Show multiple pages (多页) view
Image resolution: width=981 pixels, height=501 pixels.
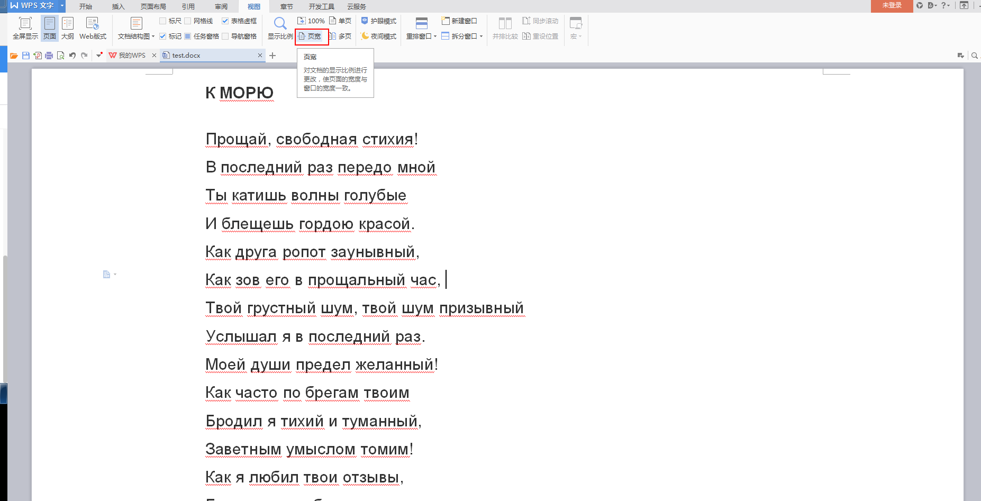click(x=340, y=36)
